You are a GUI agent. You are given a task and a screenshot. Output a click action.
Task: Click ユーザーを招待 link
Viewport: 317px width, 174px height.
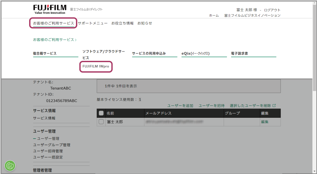coord(212,106)
